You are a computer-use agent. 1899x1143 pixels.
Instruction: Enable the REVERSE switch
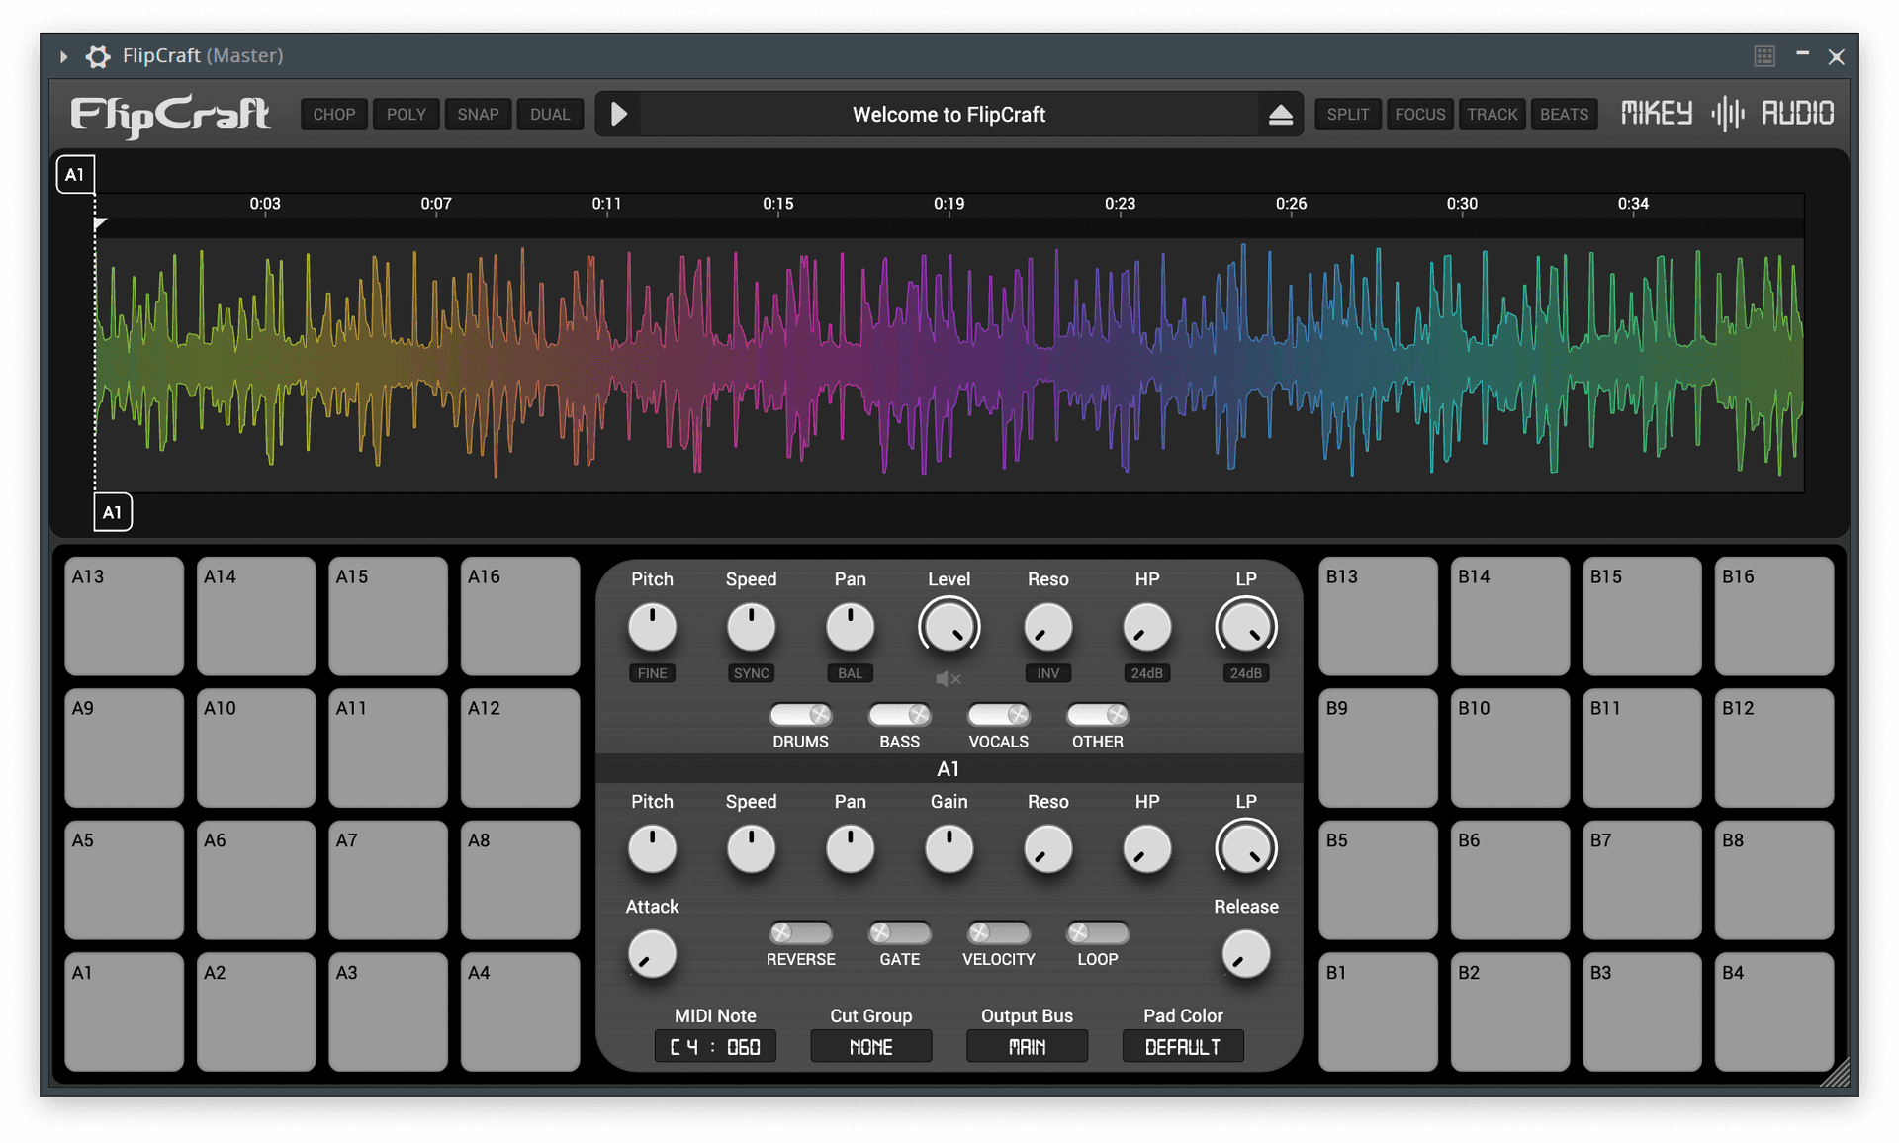pyautogui.click(x=801, y=932)
